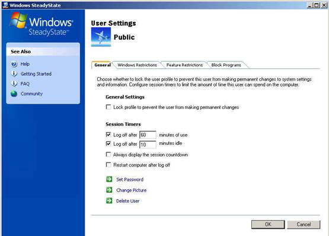Open the Help link in See Also
329x236 pixels.
click(x=25, y=64)
